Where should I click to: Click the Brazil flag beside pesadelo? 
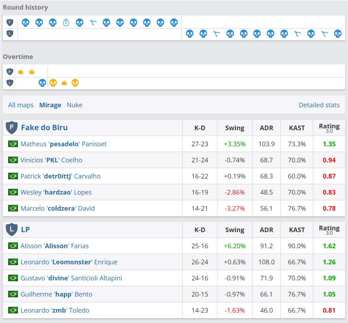13,144
